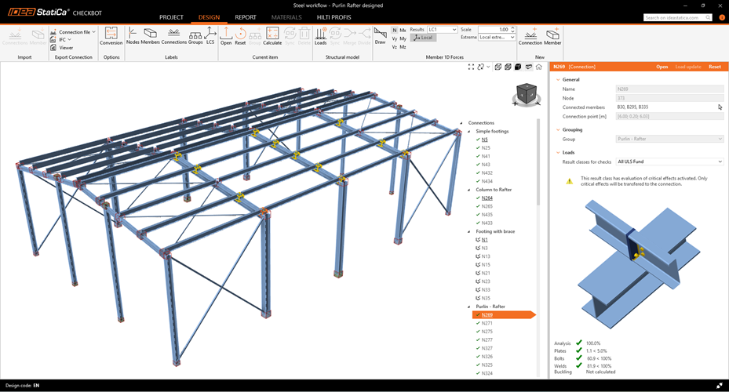Open Loads in Structural model

[x=320, y=35]
